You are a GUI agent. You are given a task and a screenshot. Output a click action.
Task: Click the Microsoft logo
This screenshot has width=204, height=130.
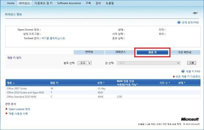[x=190, y=119]
